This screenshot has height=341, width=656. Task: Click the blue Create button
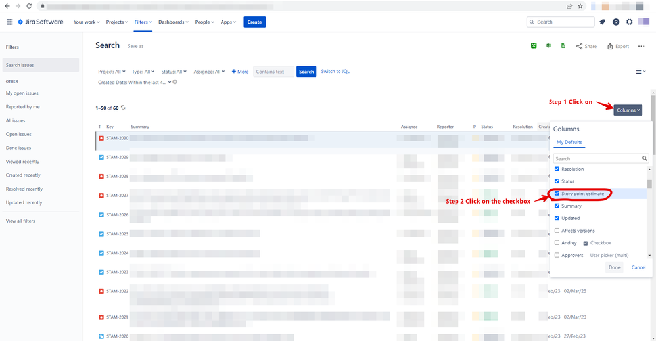point(254,22)
